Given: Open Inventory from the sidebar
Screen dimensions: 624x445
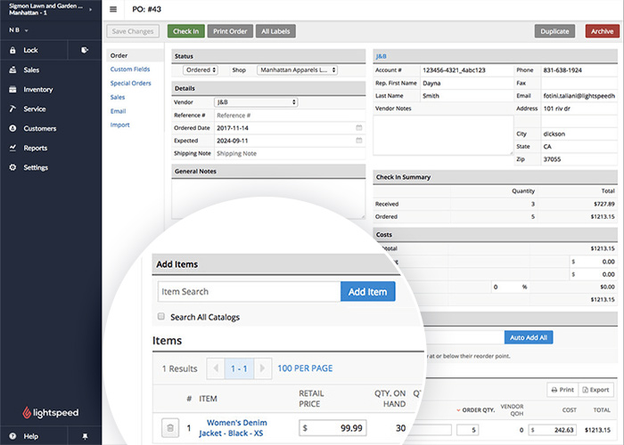Looking at the screenshot, I should click(x=37, y=90).
